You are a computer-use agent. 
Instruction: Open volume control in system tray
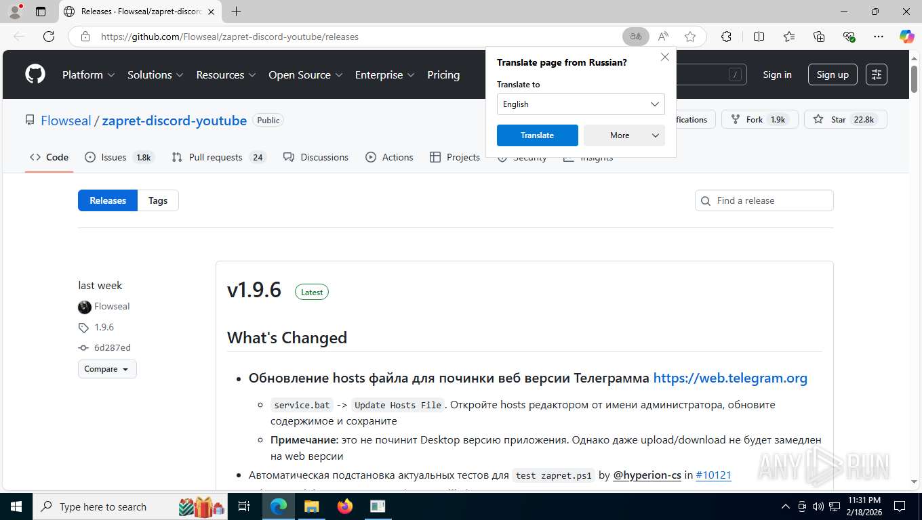tap(818, 506)
